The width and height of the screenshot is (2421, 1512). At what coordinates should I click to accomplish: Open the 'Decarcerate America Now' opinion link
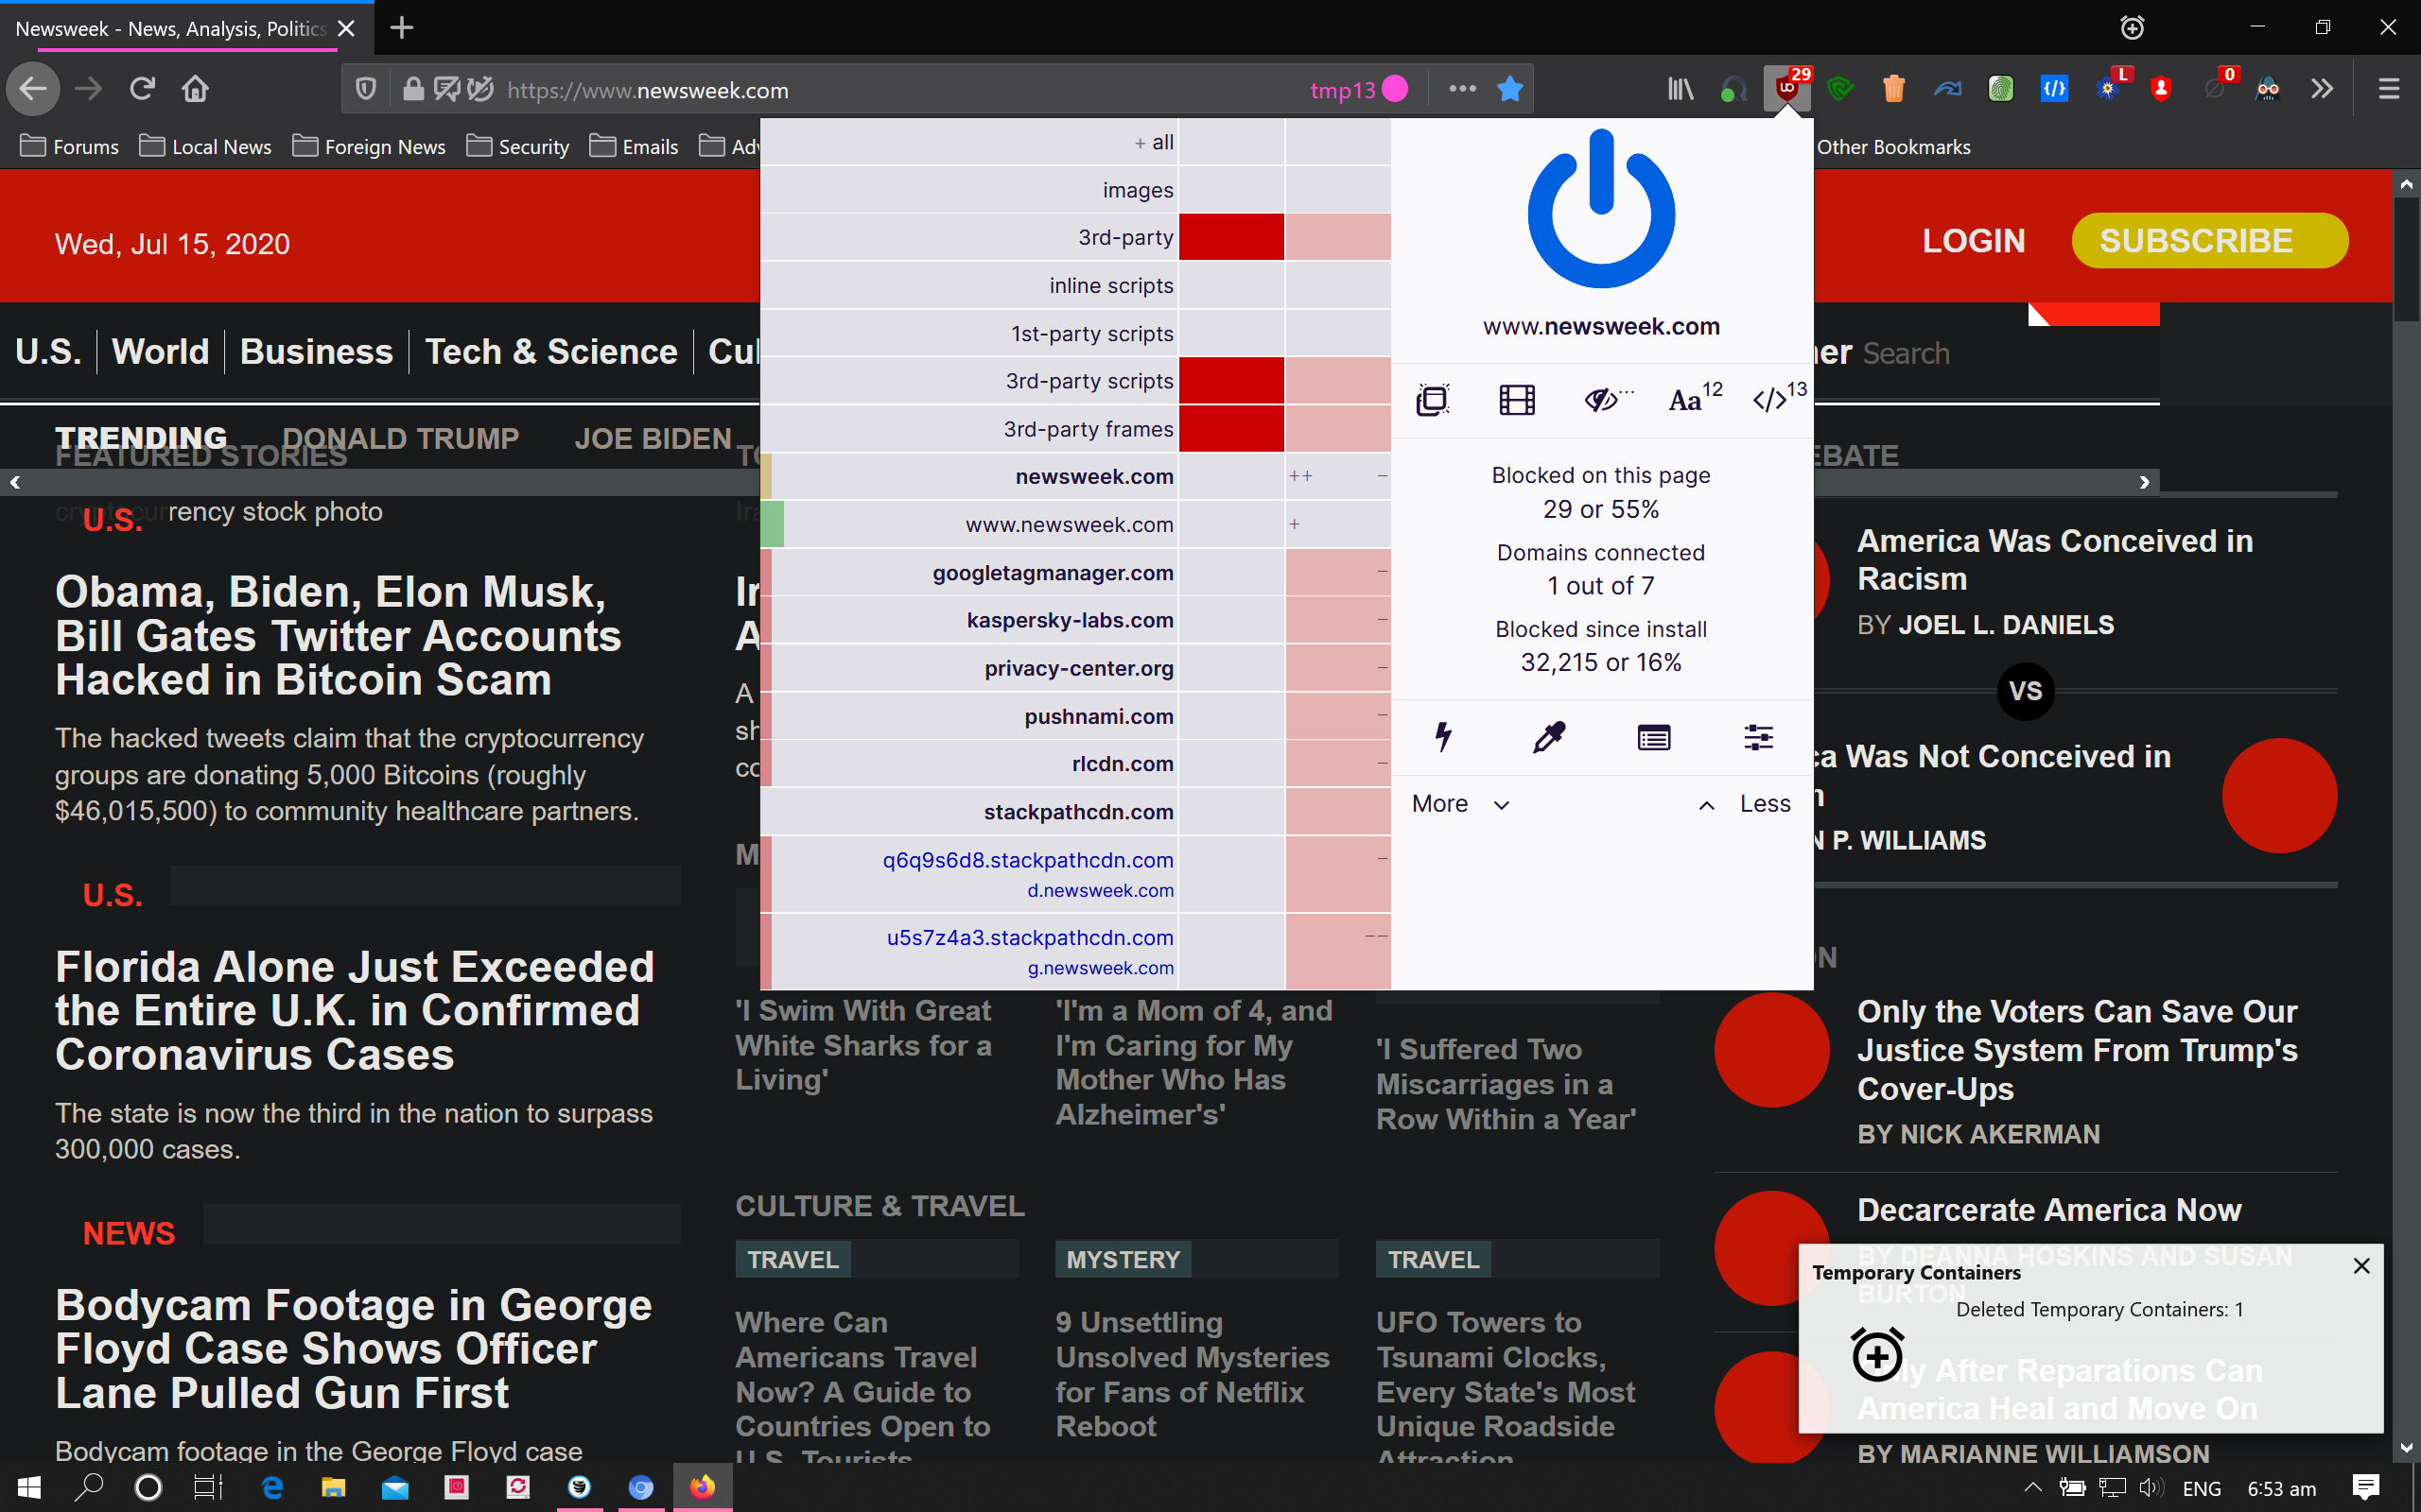[2048, 1210]
